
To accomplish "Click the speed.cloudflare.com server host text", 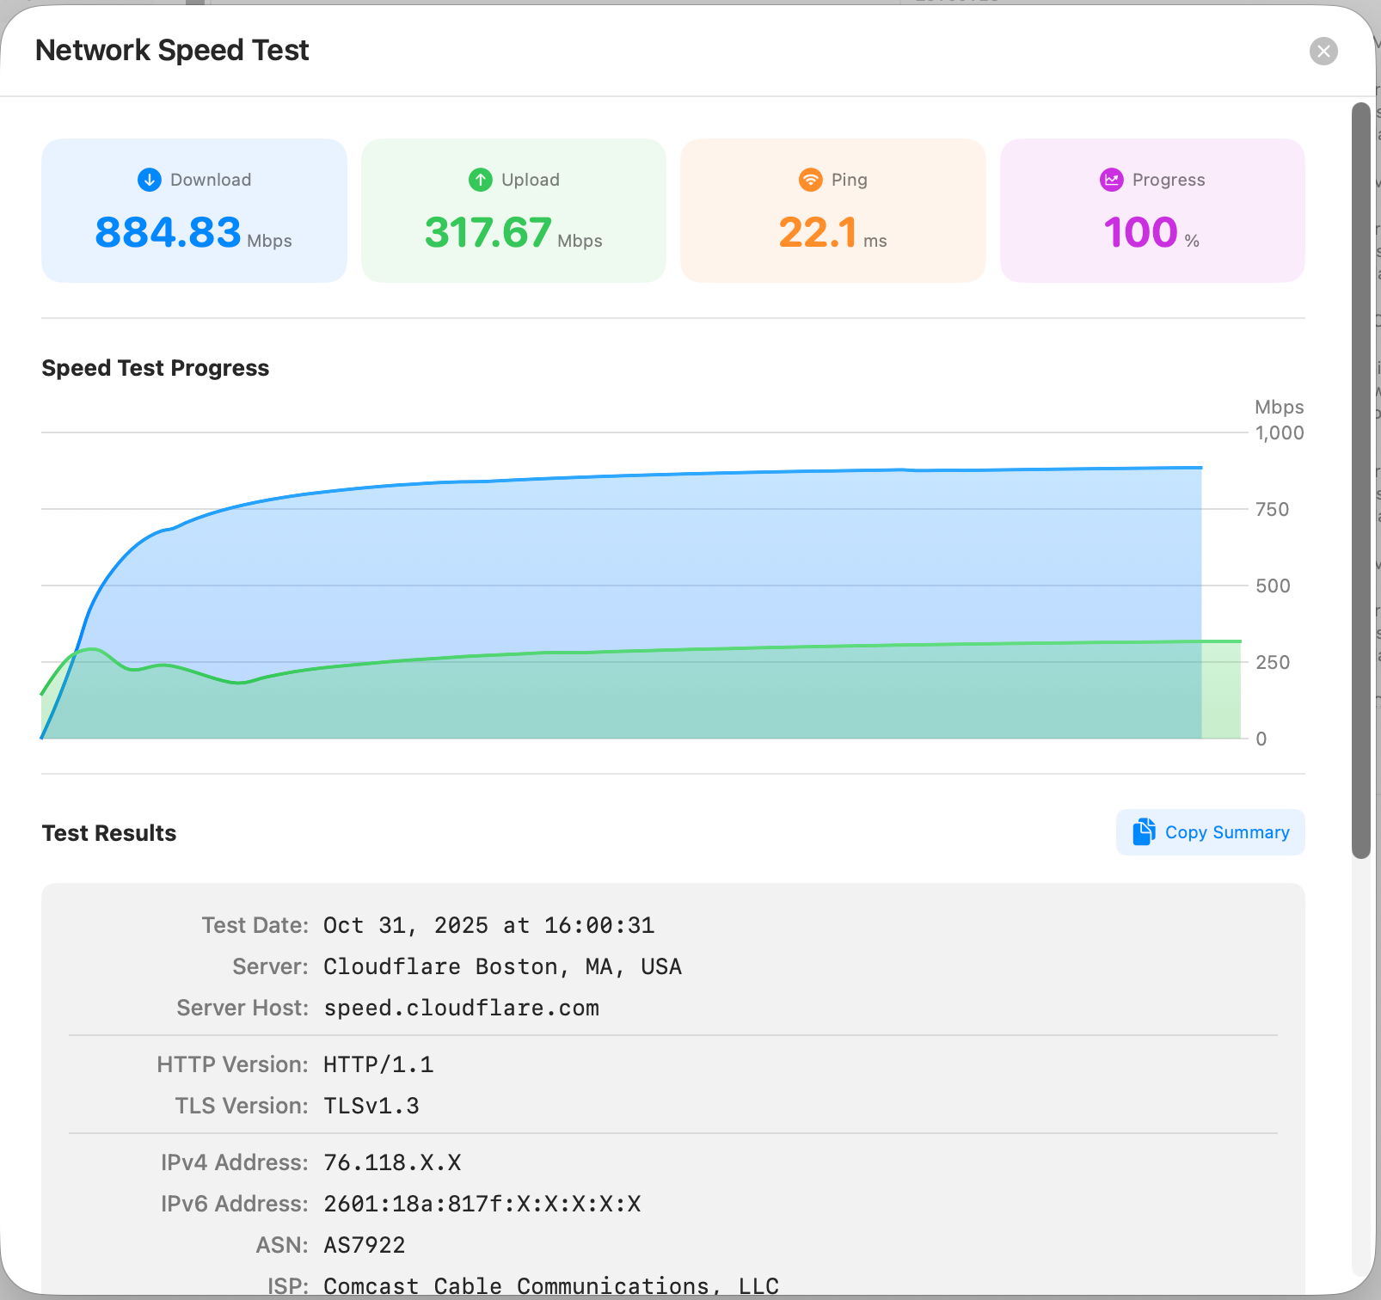I will pyautogui.click(x=461, y=1008).
